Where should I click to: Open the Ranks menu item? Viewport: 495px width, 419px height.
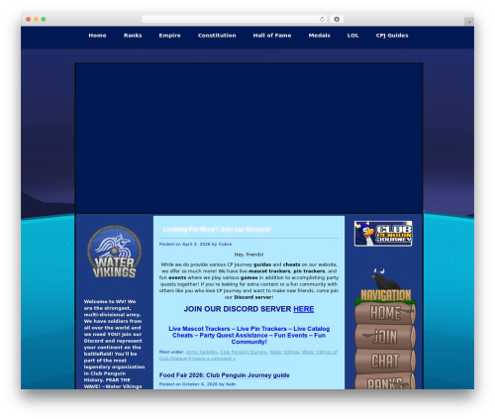(x=133, y=36)
